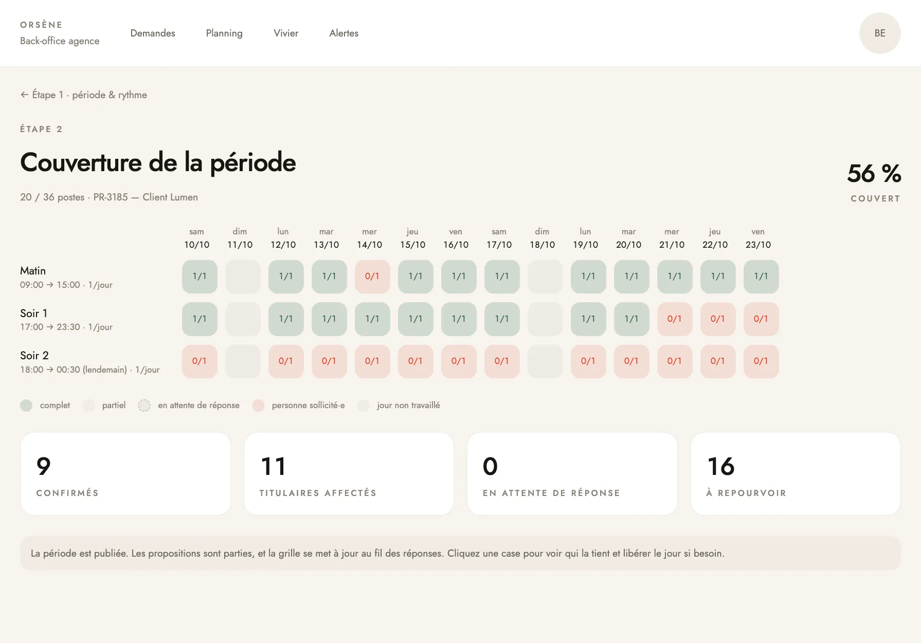
Task: Select the Soir 1 cell for jeu 22/10
Action: pos(718,319)
